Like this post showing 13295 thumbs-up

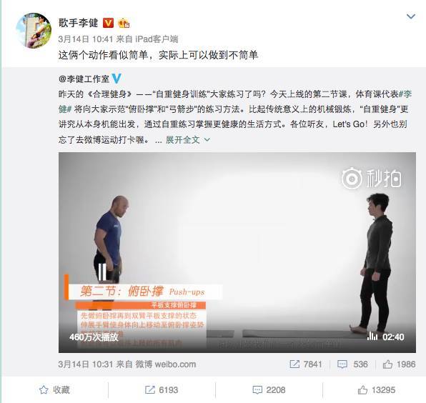coord(376,389)
